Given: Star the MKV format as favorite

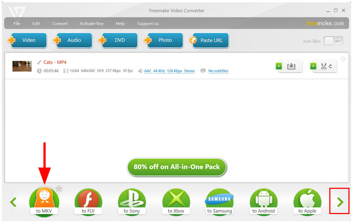Looking at the screenshot, I should click(59, 189).
